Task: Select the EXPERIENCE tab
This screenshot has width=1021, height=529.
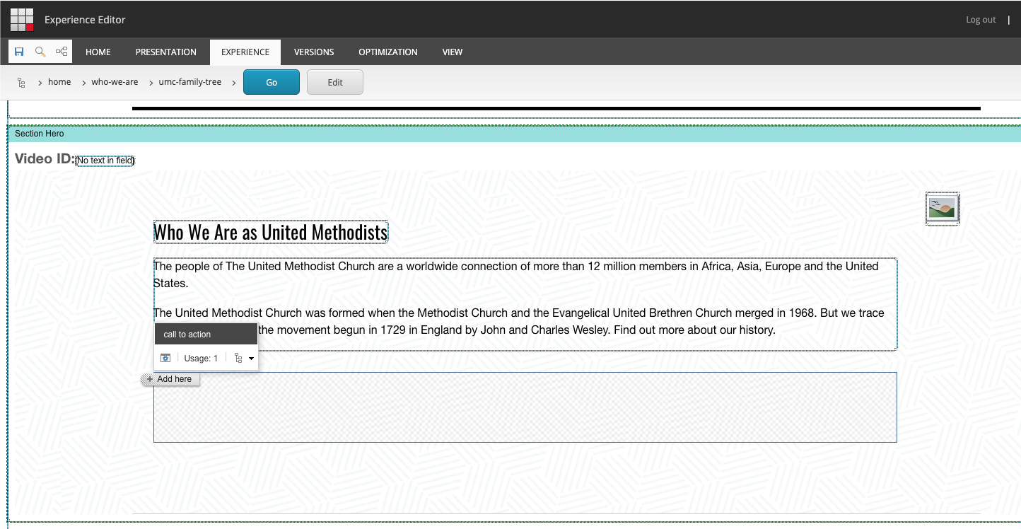Action: coord(245,52)
